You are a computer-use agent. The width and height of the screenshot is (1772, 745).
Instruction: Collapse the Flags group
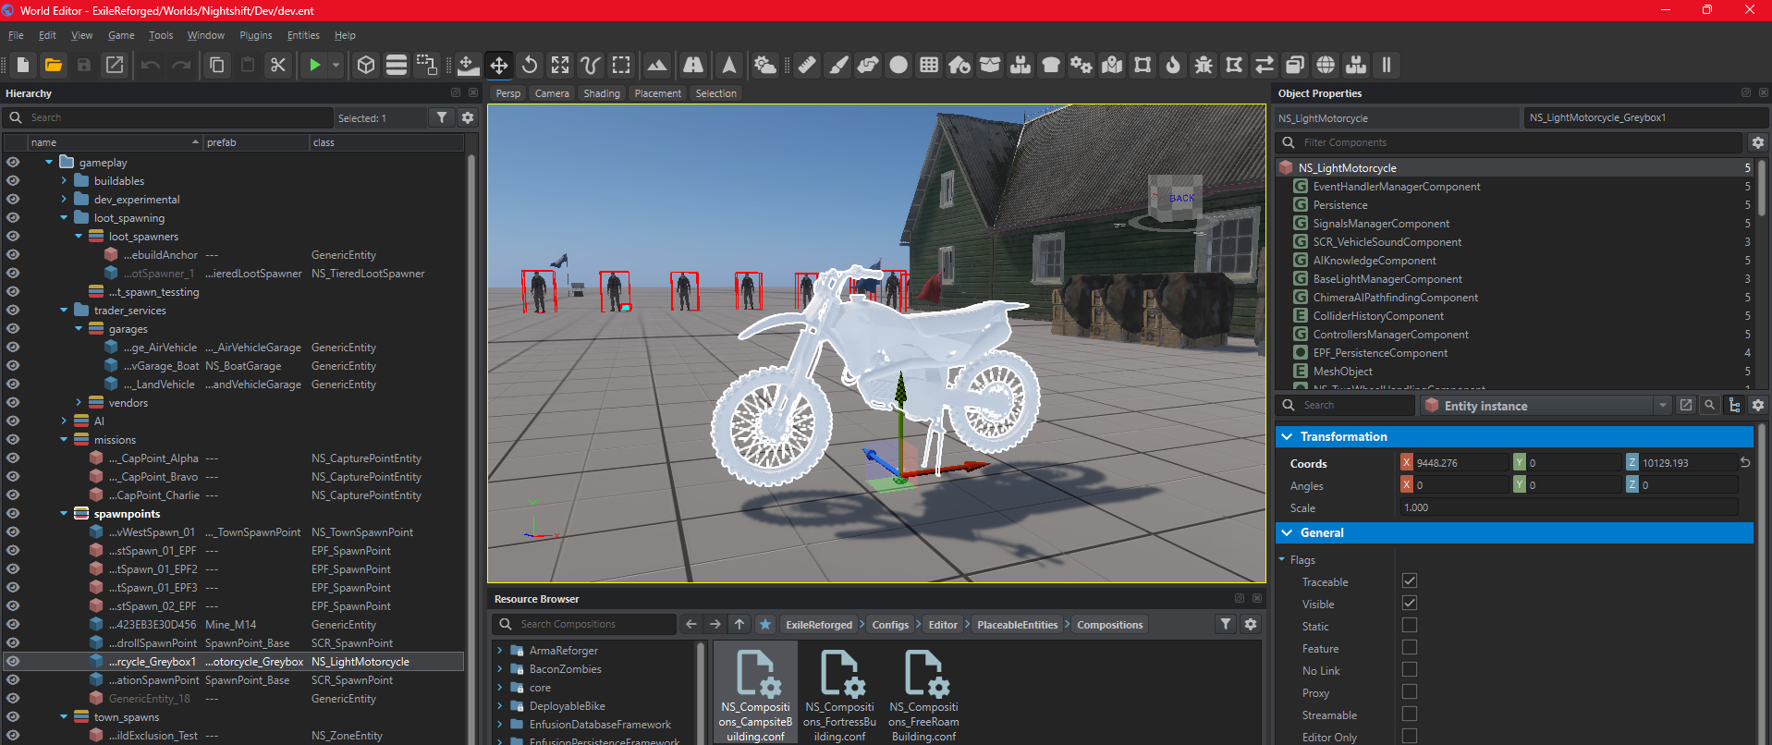tap(1282, 559)
